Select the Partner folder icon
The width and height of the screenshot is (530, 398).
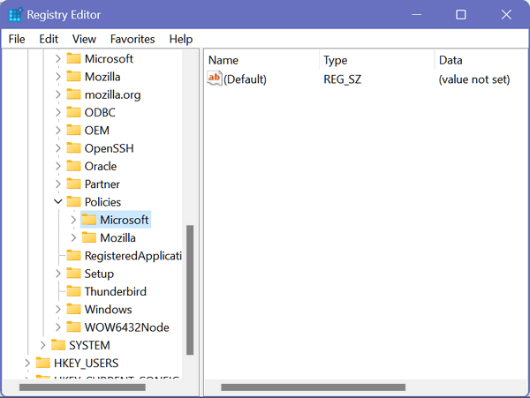73,184
